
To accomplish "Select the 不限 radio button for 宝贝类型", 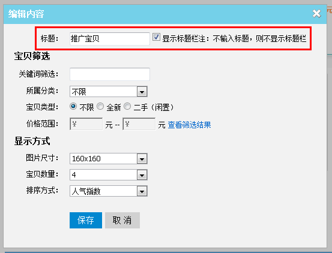I will [73, 106].
